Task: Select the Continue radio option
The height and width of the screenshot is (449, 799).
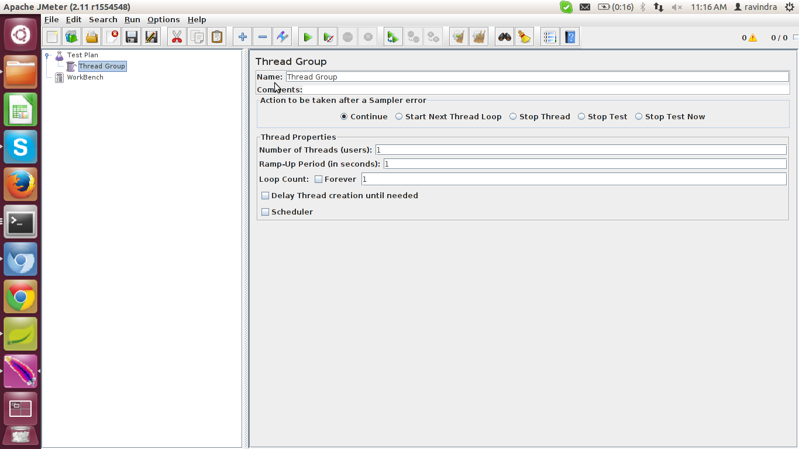Action: click(x=364, y=116)
